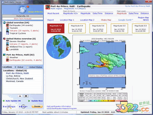Select Port-Au-Prince, Haiti in locations list
Viewport: 153px width, 115px height.
(x=17, y=73)
